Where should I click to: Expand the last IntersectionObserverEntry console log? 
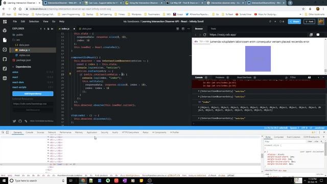tap(199, 118)
